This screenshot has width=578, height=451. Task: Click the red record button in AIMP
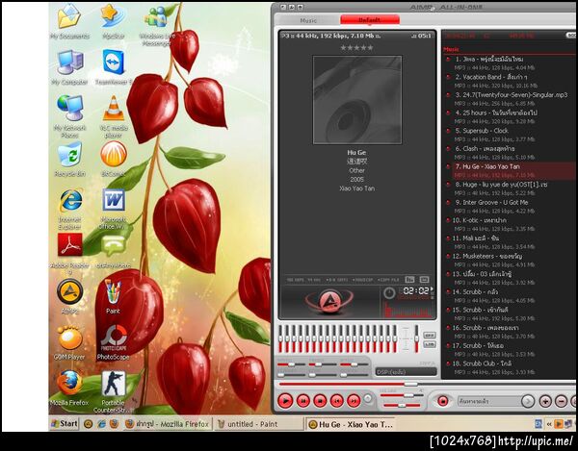(x=443, y=401)
